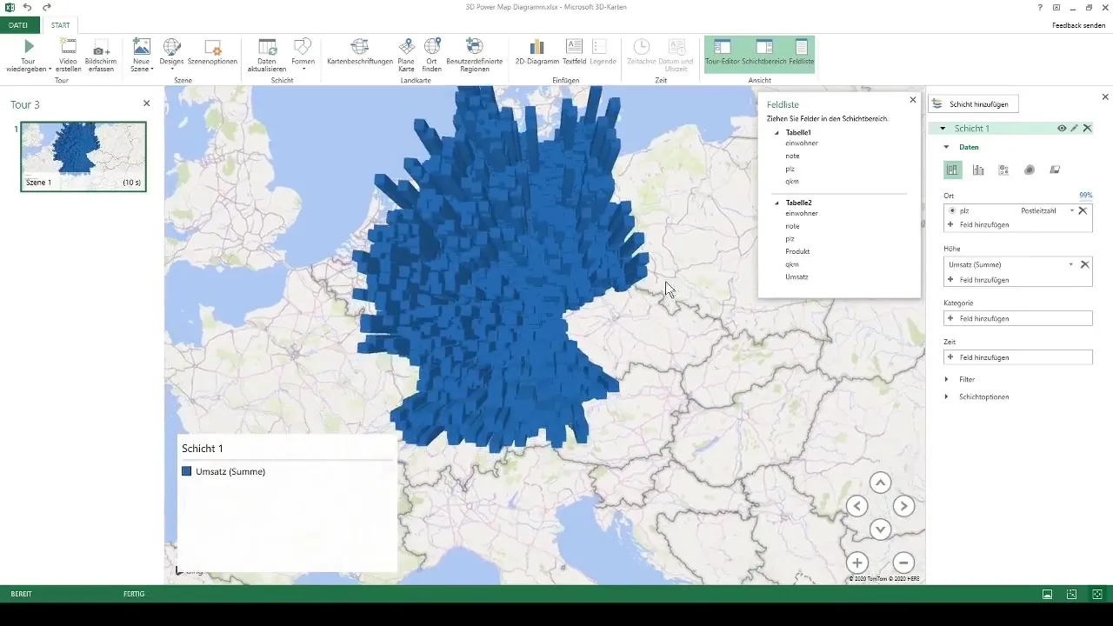Open Umsatz (Summe) aggregation dropdown
1113x626 pixels.
pos(1070,264)
